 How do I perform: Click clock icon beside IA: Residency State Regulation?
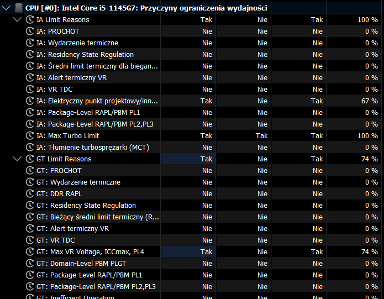tap(30, 54)
